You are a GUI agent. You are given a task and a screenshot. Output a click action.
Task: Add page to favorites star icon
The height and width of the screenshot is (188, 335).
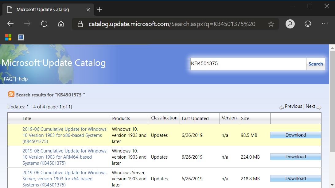(271, 24)
